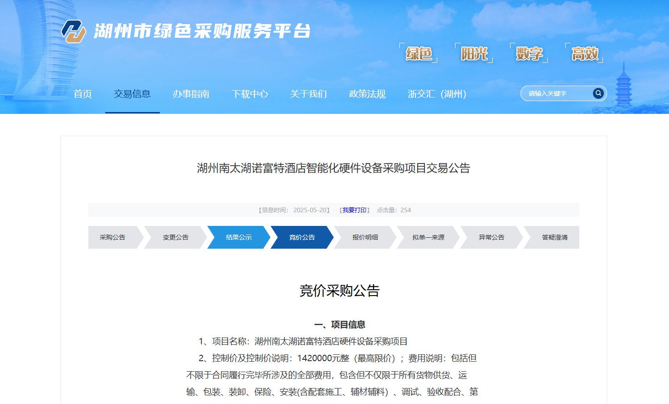Click the 绿色 slogan badge
669x404 pixels.
click(x=419, y=53)
